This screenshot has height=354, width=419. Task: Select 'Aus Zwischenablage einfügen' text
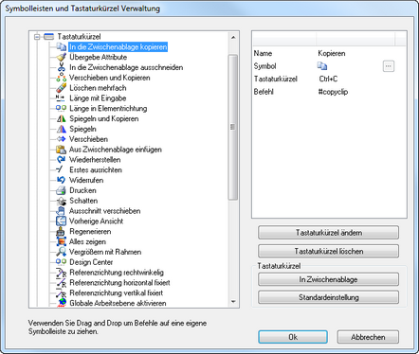[116, 150]
